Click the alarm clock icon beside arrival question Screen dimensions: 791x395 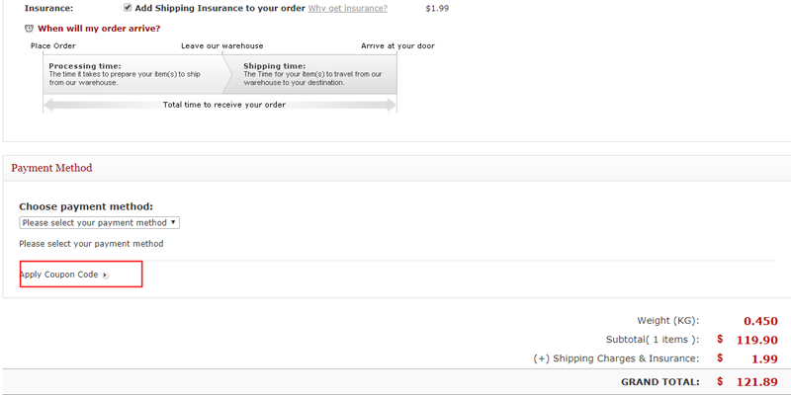tap(30, 29)
